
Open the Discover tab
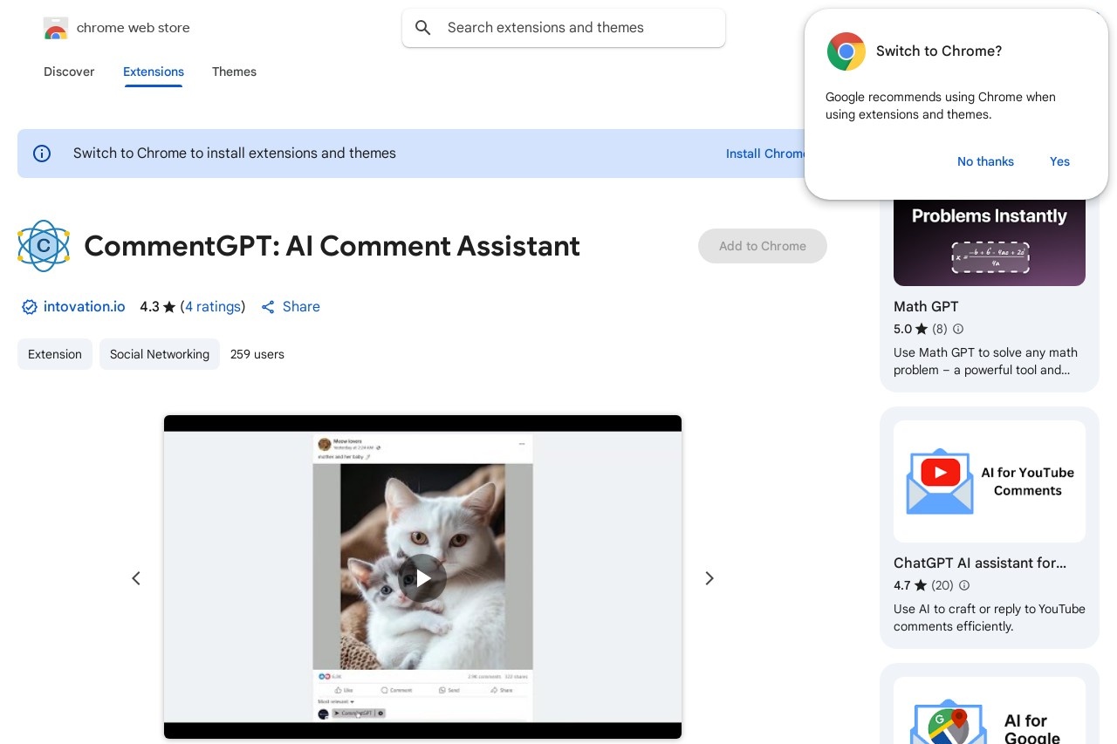tap(69, 72)
